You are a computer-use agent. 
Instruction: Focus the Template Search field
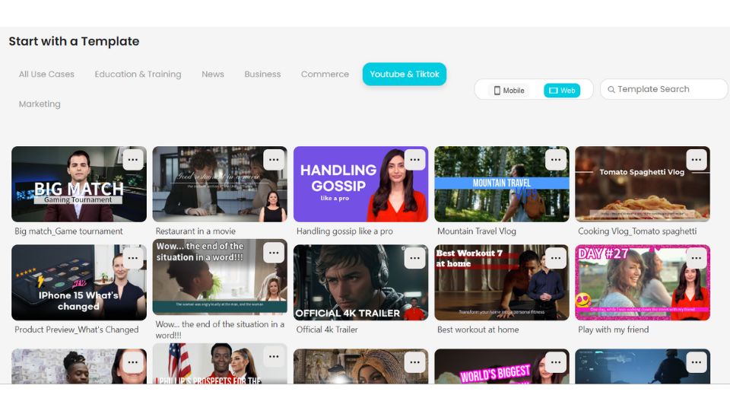coord(664,89)
